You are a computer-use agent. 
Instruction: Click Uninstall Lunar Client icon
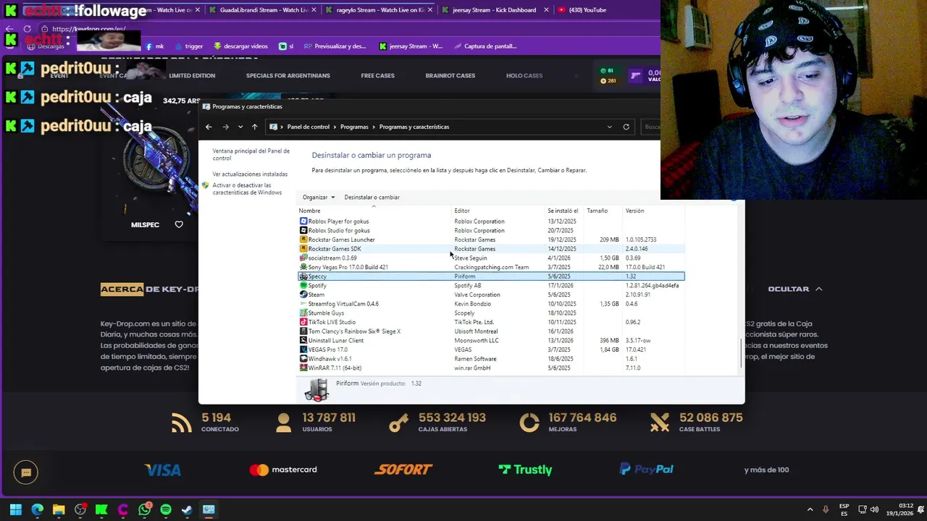point(303,340)
